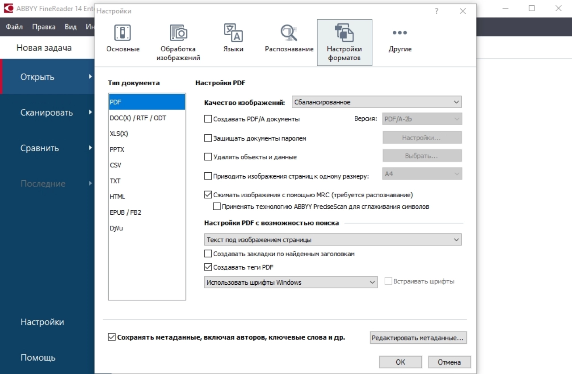The height and width of the screenshot is (374, 572).
Task: Select the Настройки форматов section icon
Action: coord(345,42)
